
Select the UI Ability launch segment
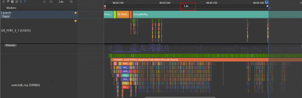123,15
